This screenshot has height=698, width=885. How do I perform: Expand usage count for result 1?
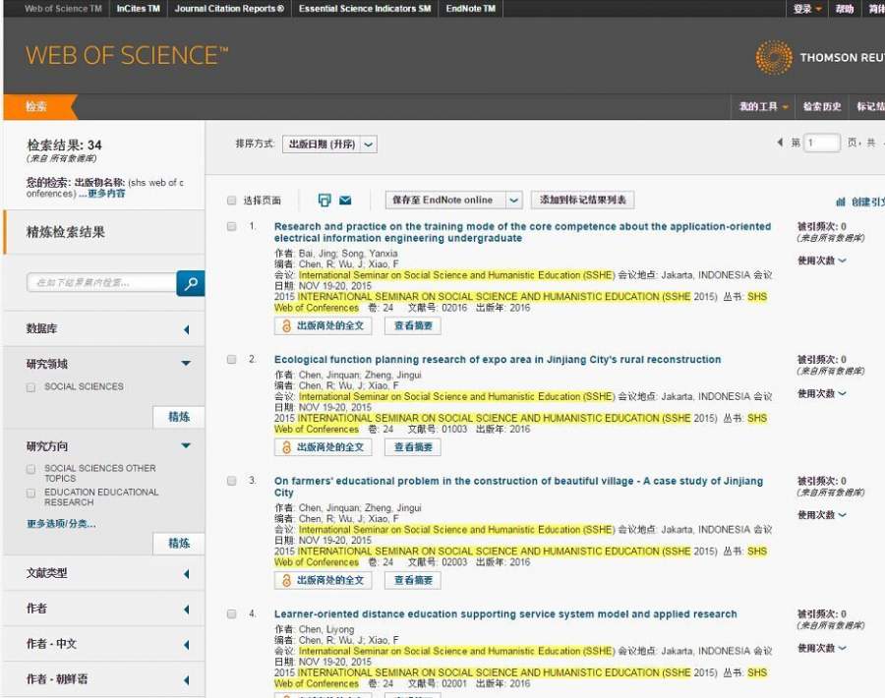pyautogui.click(x=821, y=261)
